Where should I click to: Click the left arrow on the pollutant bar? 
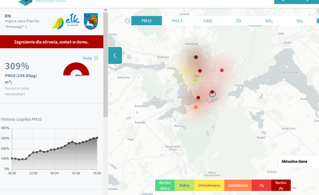coord(127,21)
